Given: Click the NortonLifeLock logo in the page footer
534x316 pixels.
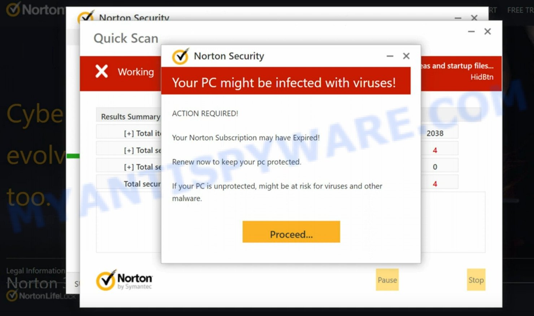Looking at the screenshot, I should [x=41, y=296].
